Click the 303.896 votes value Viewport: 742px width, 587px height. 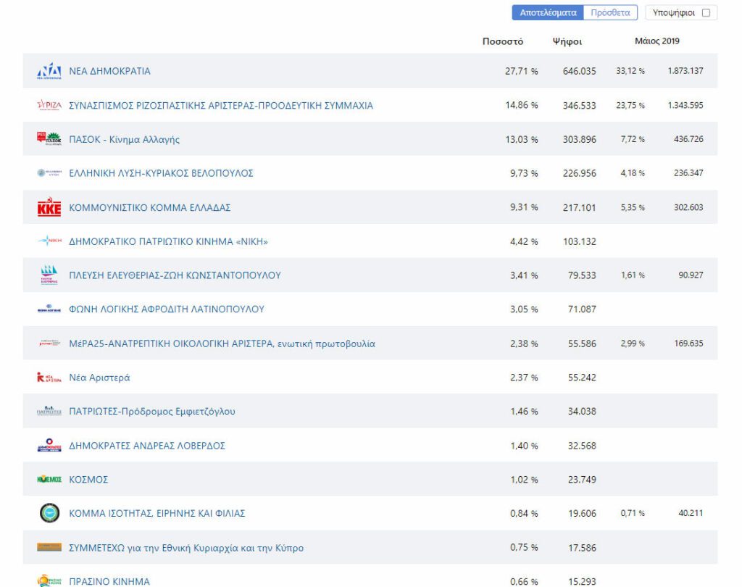(579, 140)
